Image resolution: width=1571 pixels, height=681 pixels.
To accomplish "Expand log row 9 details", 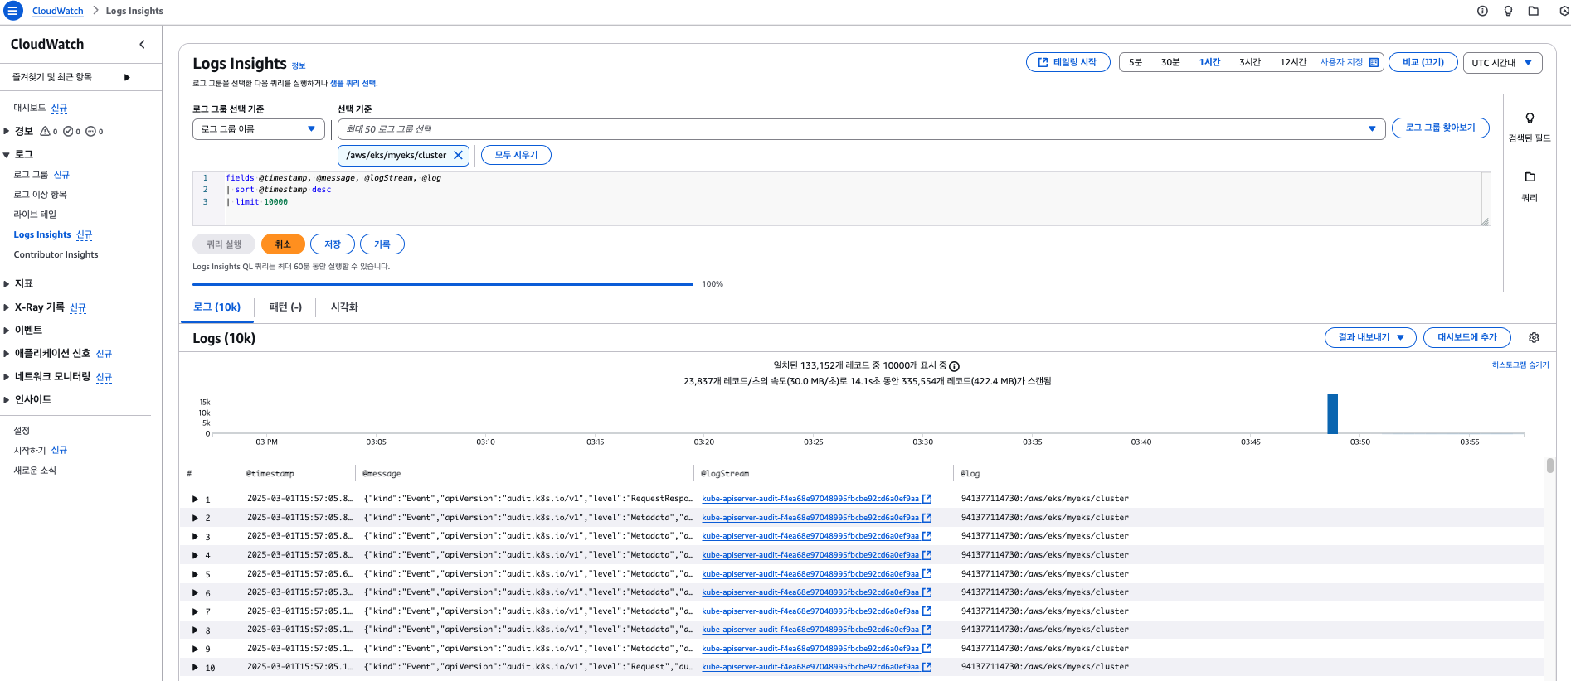I will [195, 649].
